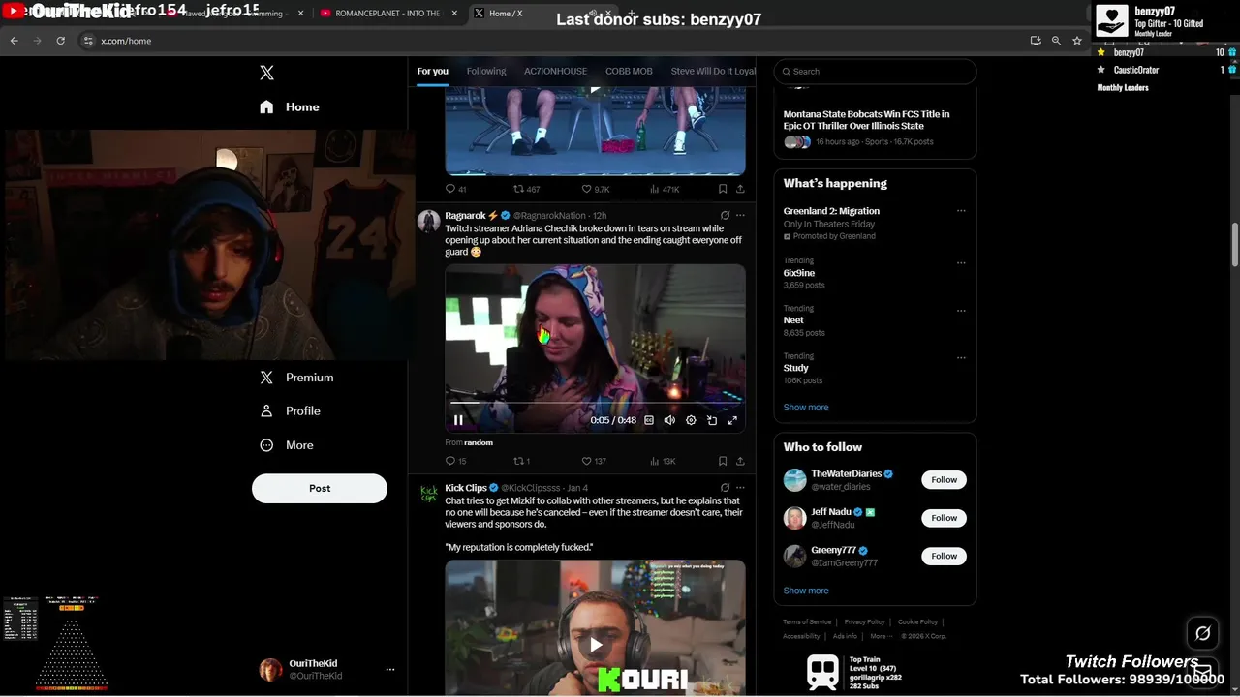
Task: Click the Grok icon on Kick Clips post
Action: (x=725, y=488)
